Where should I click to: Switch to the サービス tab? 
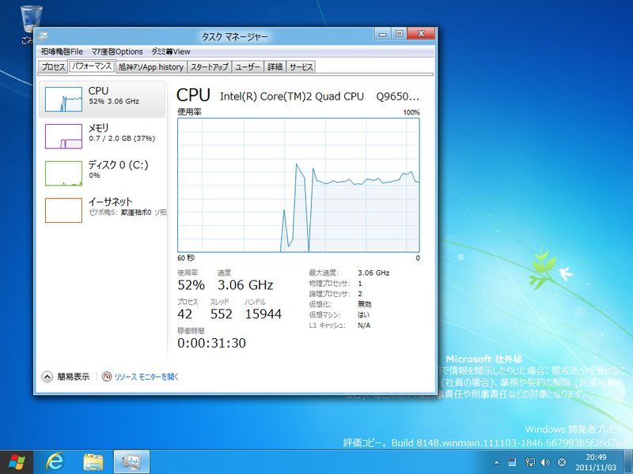[301, 67]
